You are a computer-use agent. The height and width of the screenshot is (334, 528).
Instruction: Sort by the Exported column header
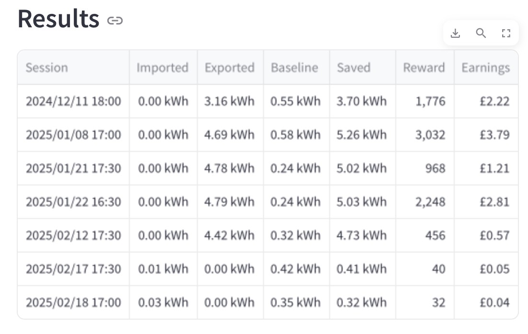click(x=230, y=68)
